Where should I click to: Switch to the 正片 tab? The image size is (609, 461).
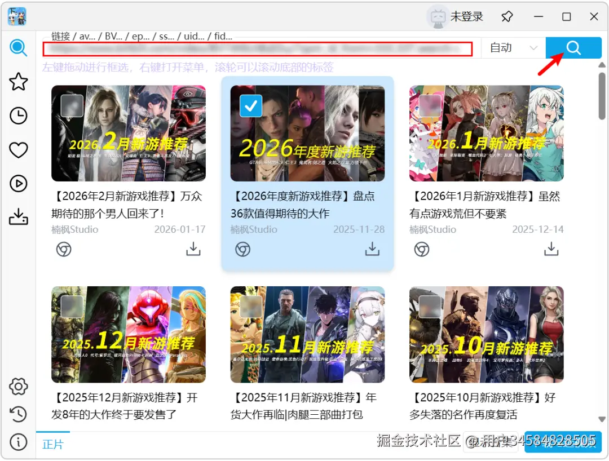(53, 444)
